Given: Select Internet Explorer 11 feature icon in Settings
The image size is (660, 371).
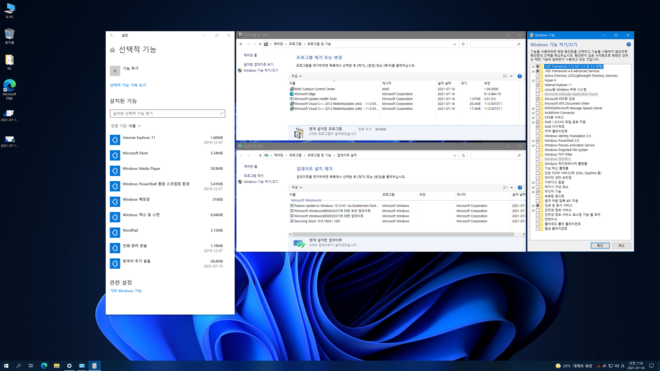Looking at the screenshot, I should coord(115,140).
